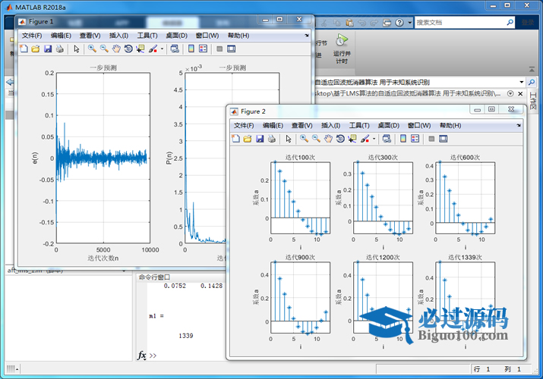
Task: Click MATLAB help question mark icon
Action: (x=399, y=23)
